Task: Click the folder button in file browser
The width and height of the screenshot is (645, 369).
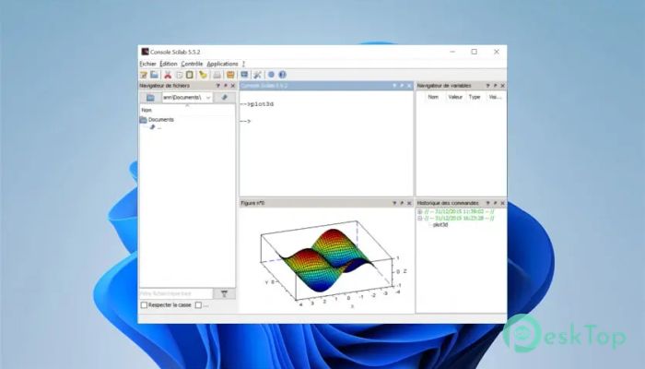Action: [150, 98]
